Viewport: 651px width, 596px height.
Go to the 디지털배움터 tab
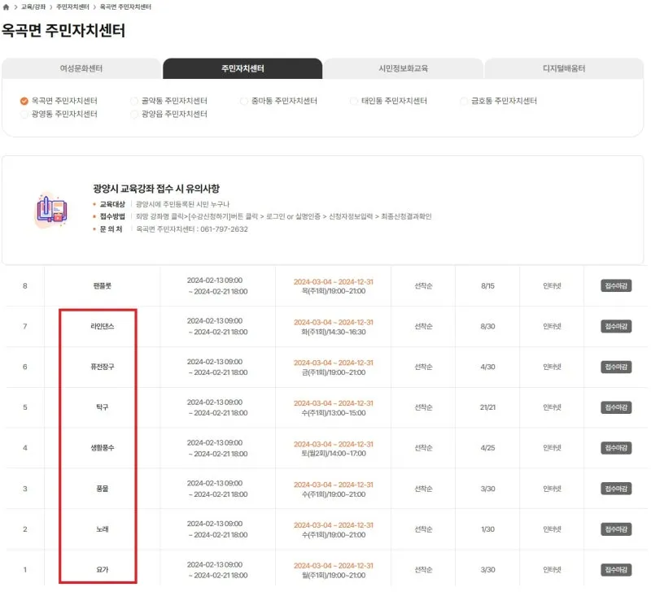point(564,69)
